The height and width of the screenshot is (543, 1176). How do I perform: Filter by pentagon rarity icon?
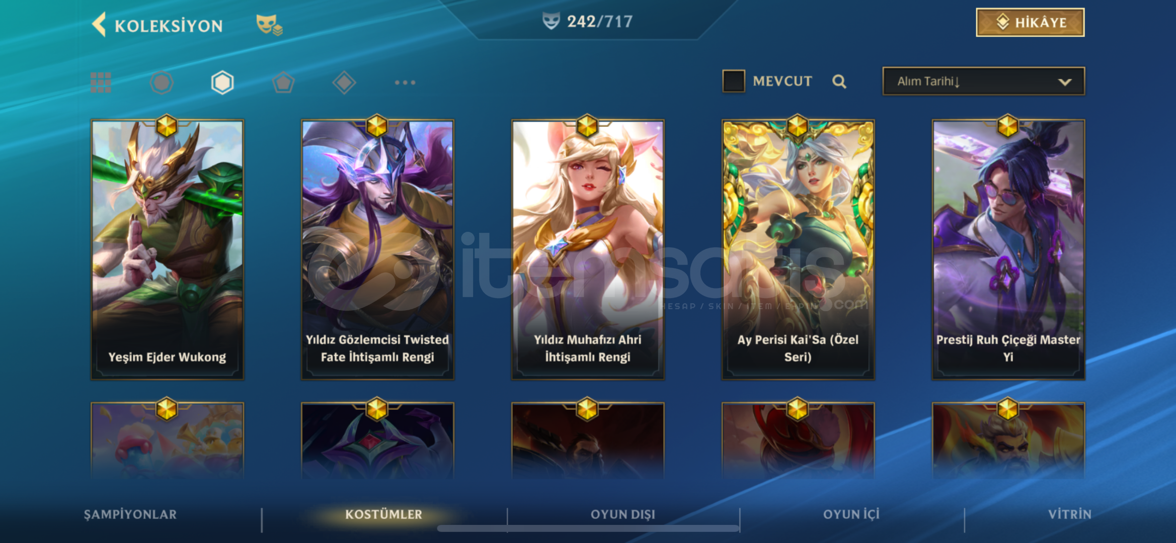tap(283, 82)
